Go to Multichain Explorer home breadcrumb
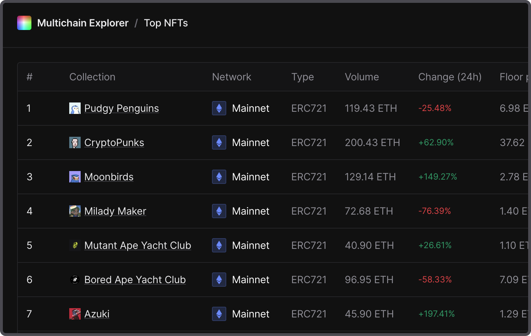531x336 pixels. [83, 23]
